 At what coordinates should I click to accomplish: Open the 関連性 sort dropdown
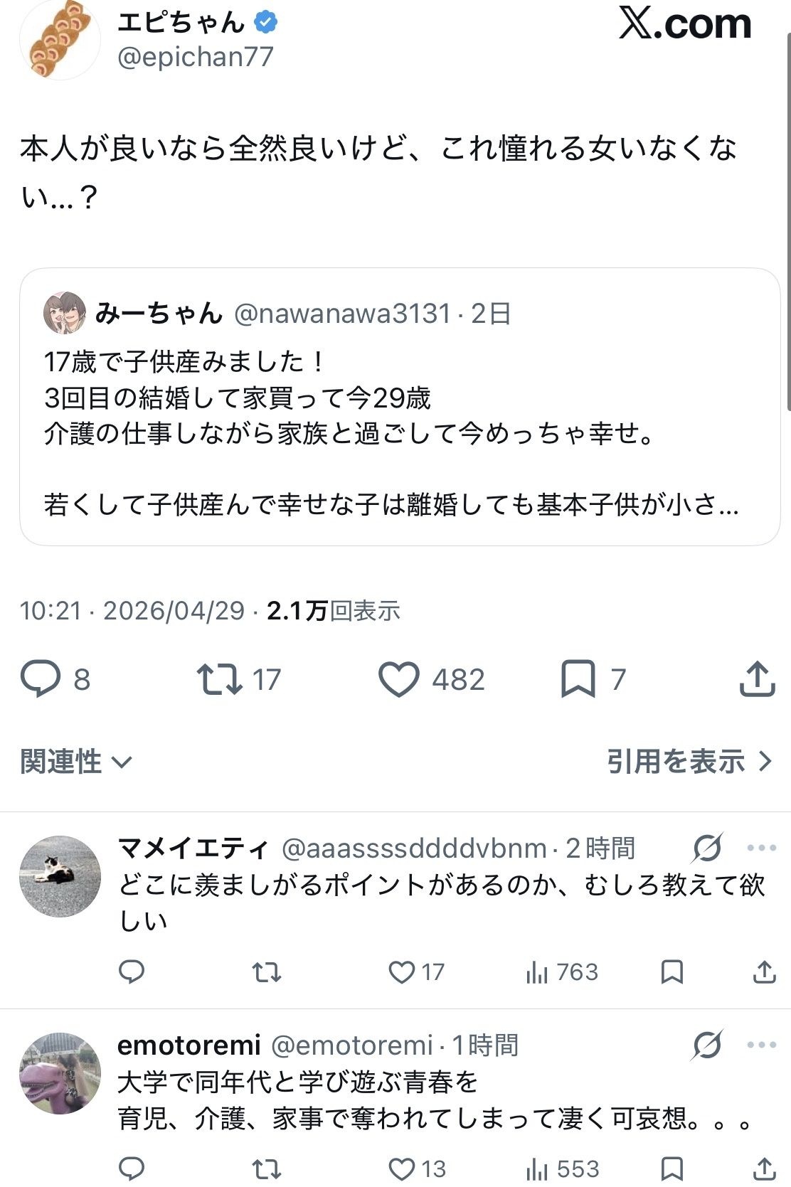(75, 762)
